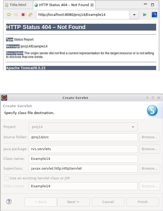This screenshot has height=211, width=163.
Task: Go forward with the right arrow icon
Action: (16, 14)
